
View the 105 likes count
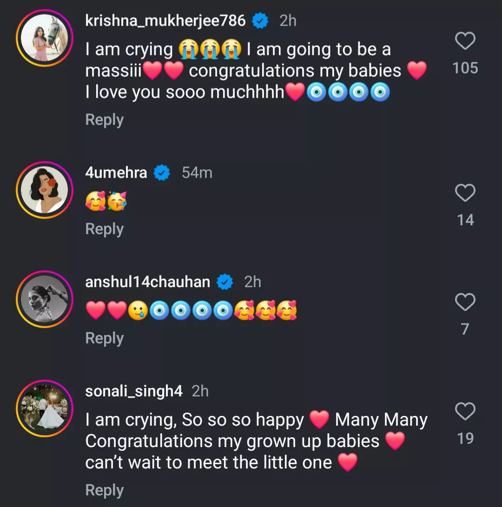pos(465,68)
